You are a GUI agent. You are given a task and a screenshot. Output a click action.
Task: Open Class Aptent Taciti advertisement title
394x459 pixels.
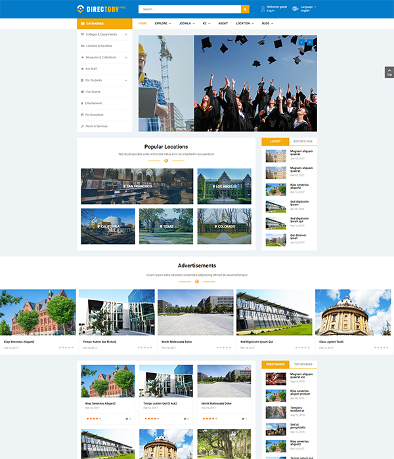[x=331, y=342]
